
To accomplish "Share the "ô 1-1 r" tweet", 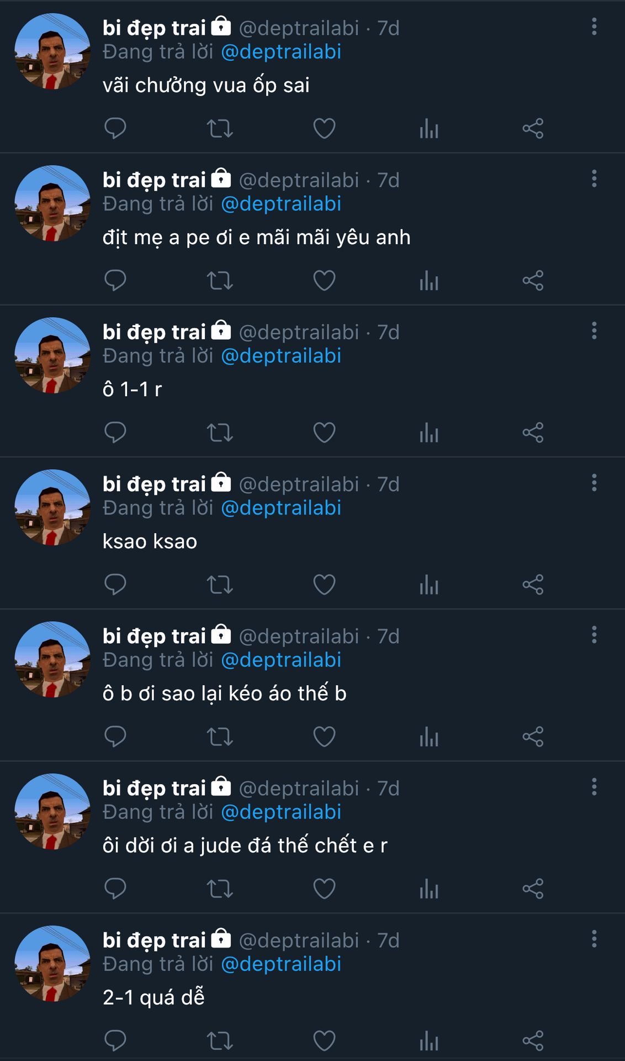I will click(x=533, y=433).
